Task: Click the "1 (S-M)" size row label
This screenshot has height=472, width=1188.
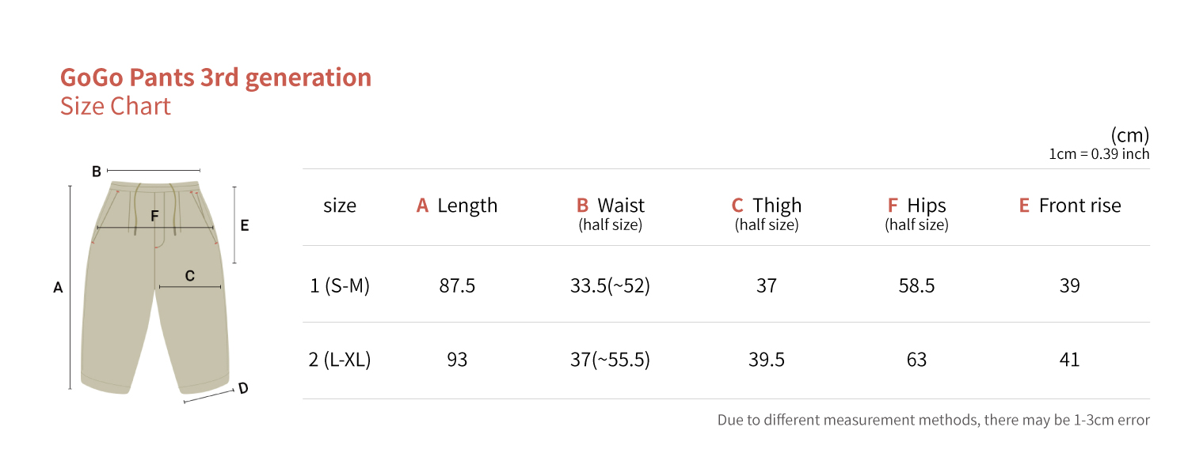Action: tap(340, 285)
